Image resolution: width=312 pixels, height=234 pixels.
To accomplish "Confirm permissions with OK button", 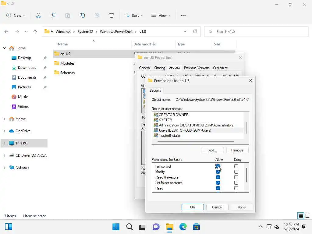I will (x=193, y=207).
